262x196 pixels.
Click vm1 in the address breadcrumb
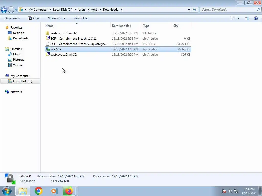click(94, 10)
